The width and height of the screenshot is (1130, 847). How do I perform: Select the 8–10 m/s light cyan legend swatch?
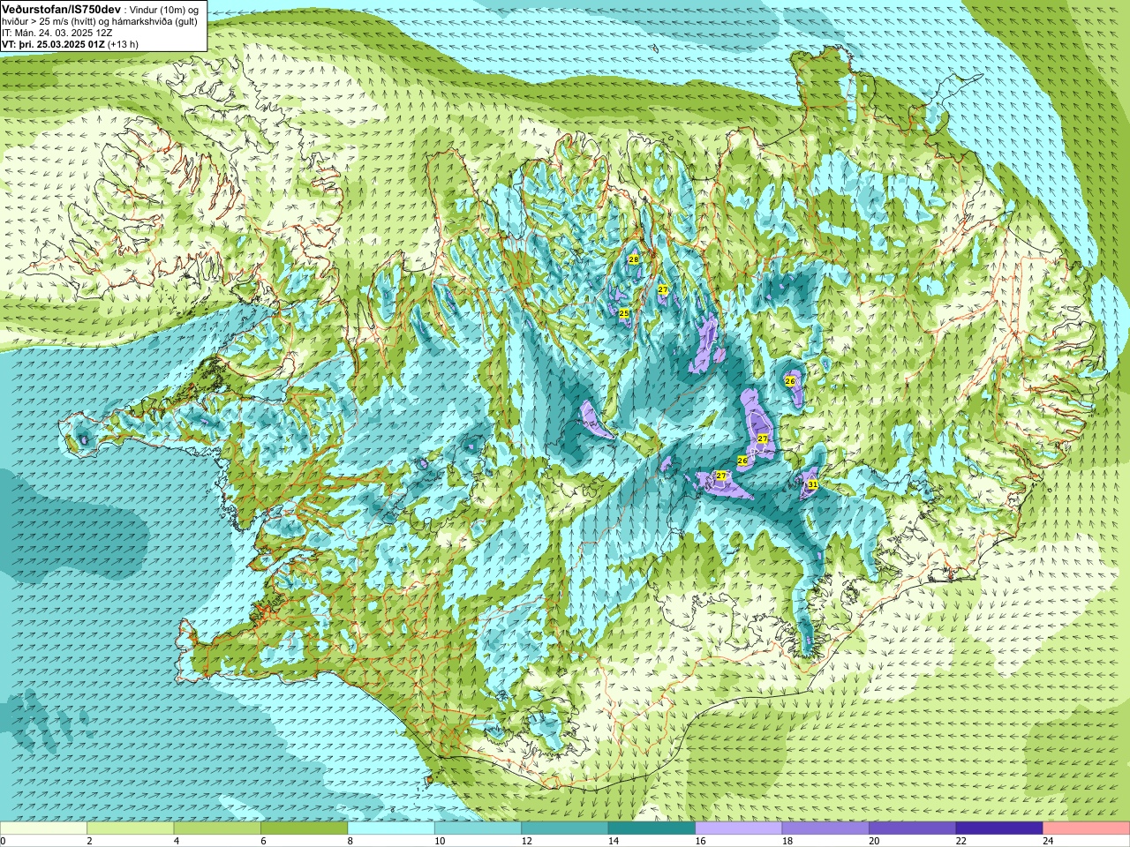(391, 828)
